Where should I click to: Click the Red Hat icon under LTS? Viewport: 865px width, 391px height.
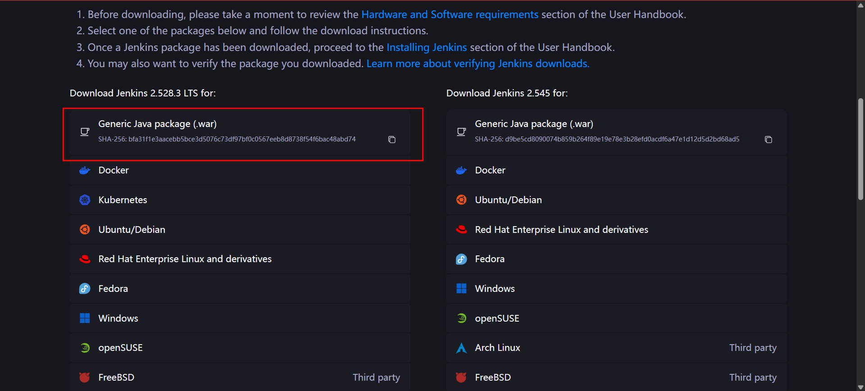click(85, 259)
